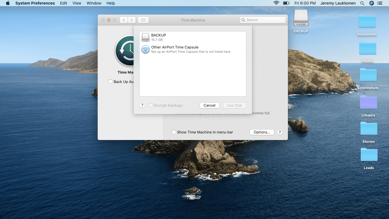
Task: Go back in System Preferences
Action: tap(124, 20)
